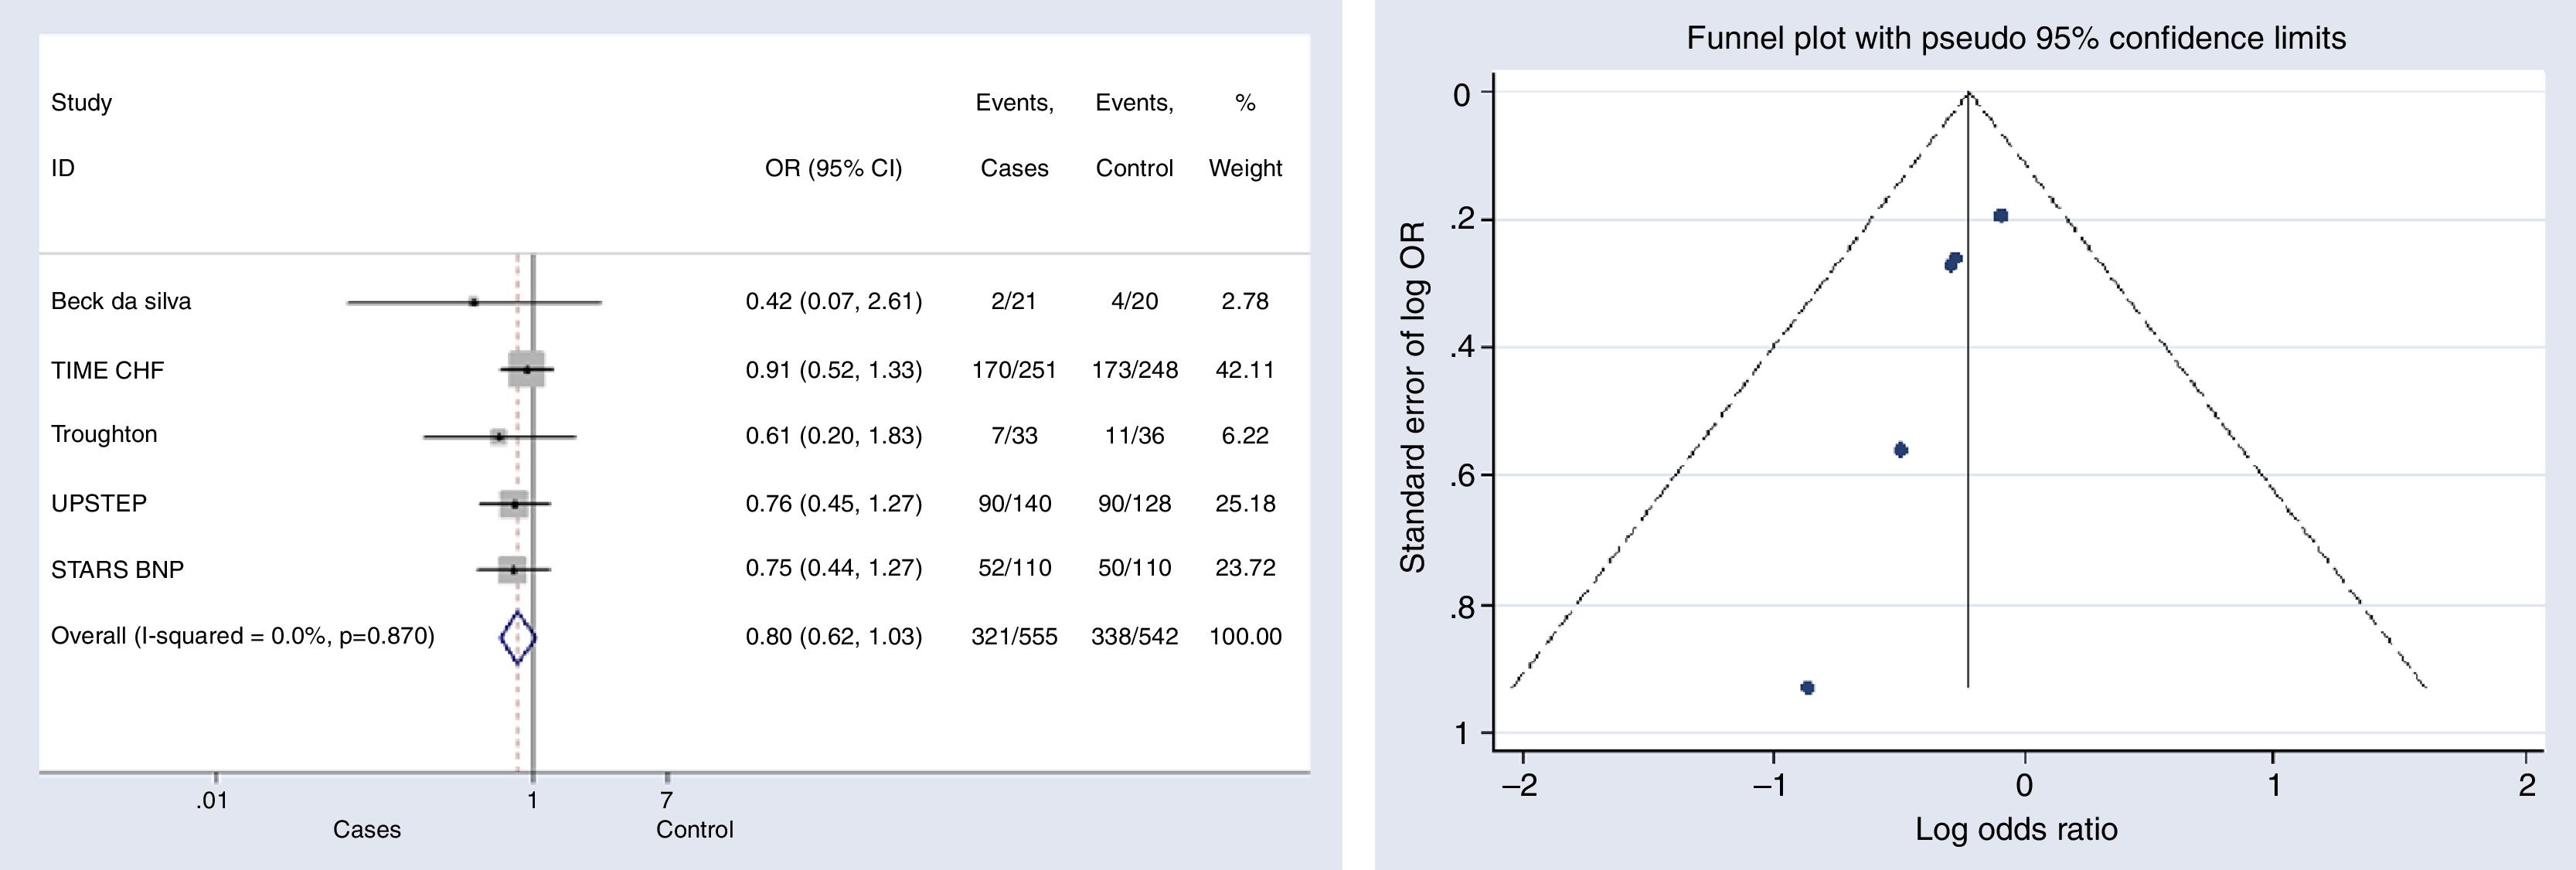Image resolution: width=2576 pixels, height=870 pixels.
Task: Click the STARS BNP weight square marker
Action: [512, 569]
